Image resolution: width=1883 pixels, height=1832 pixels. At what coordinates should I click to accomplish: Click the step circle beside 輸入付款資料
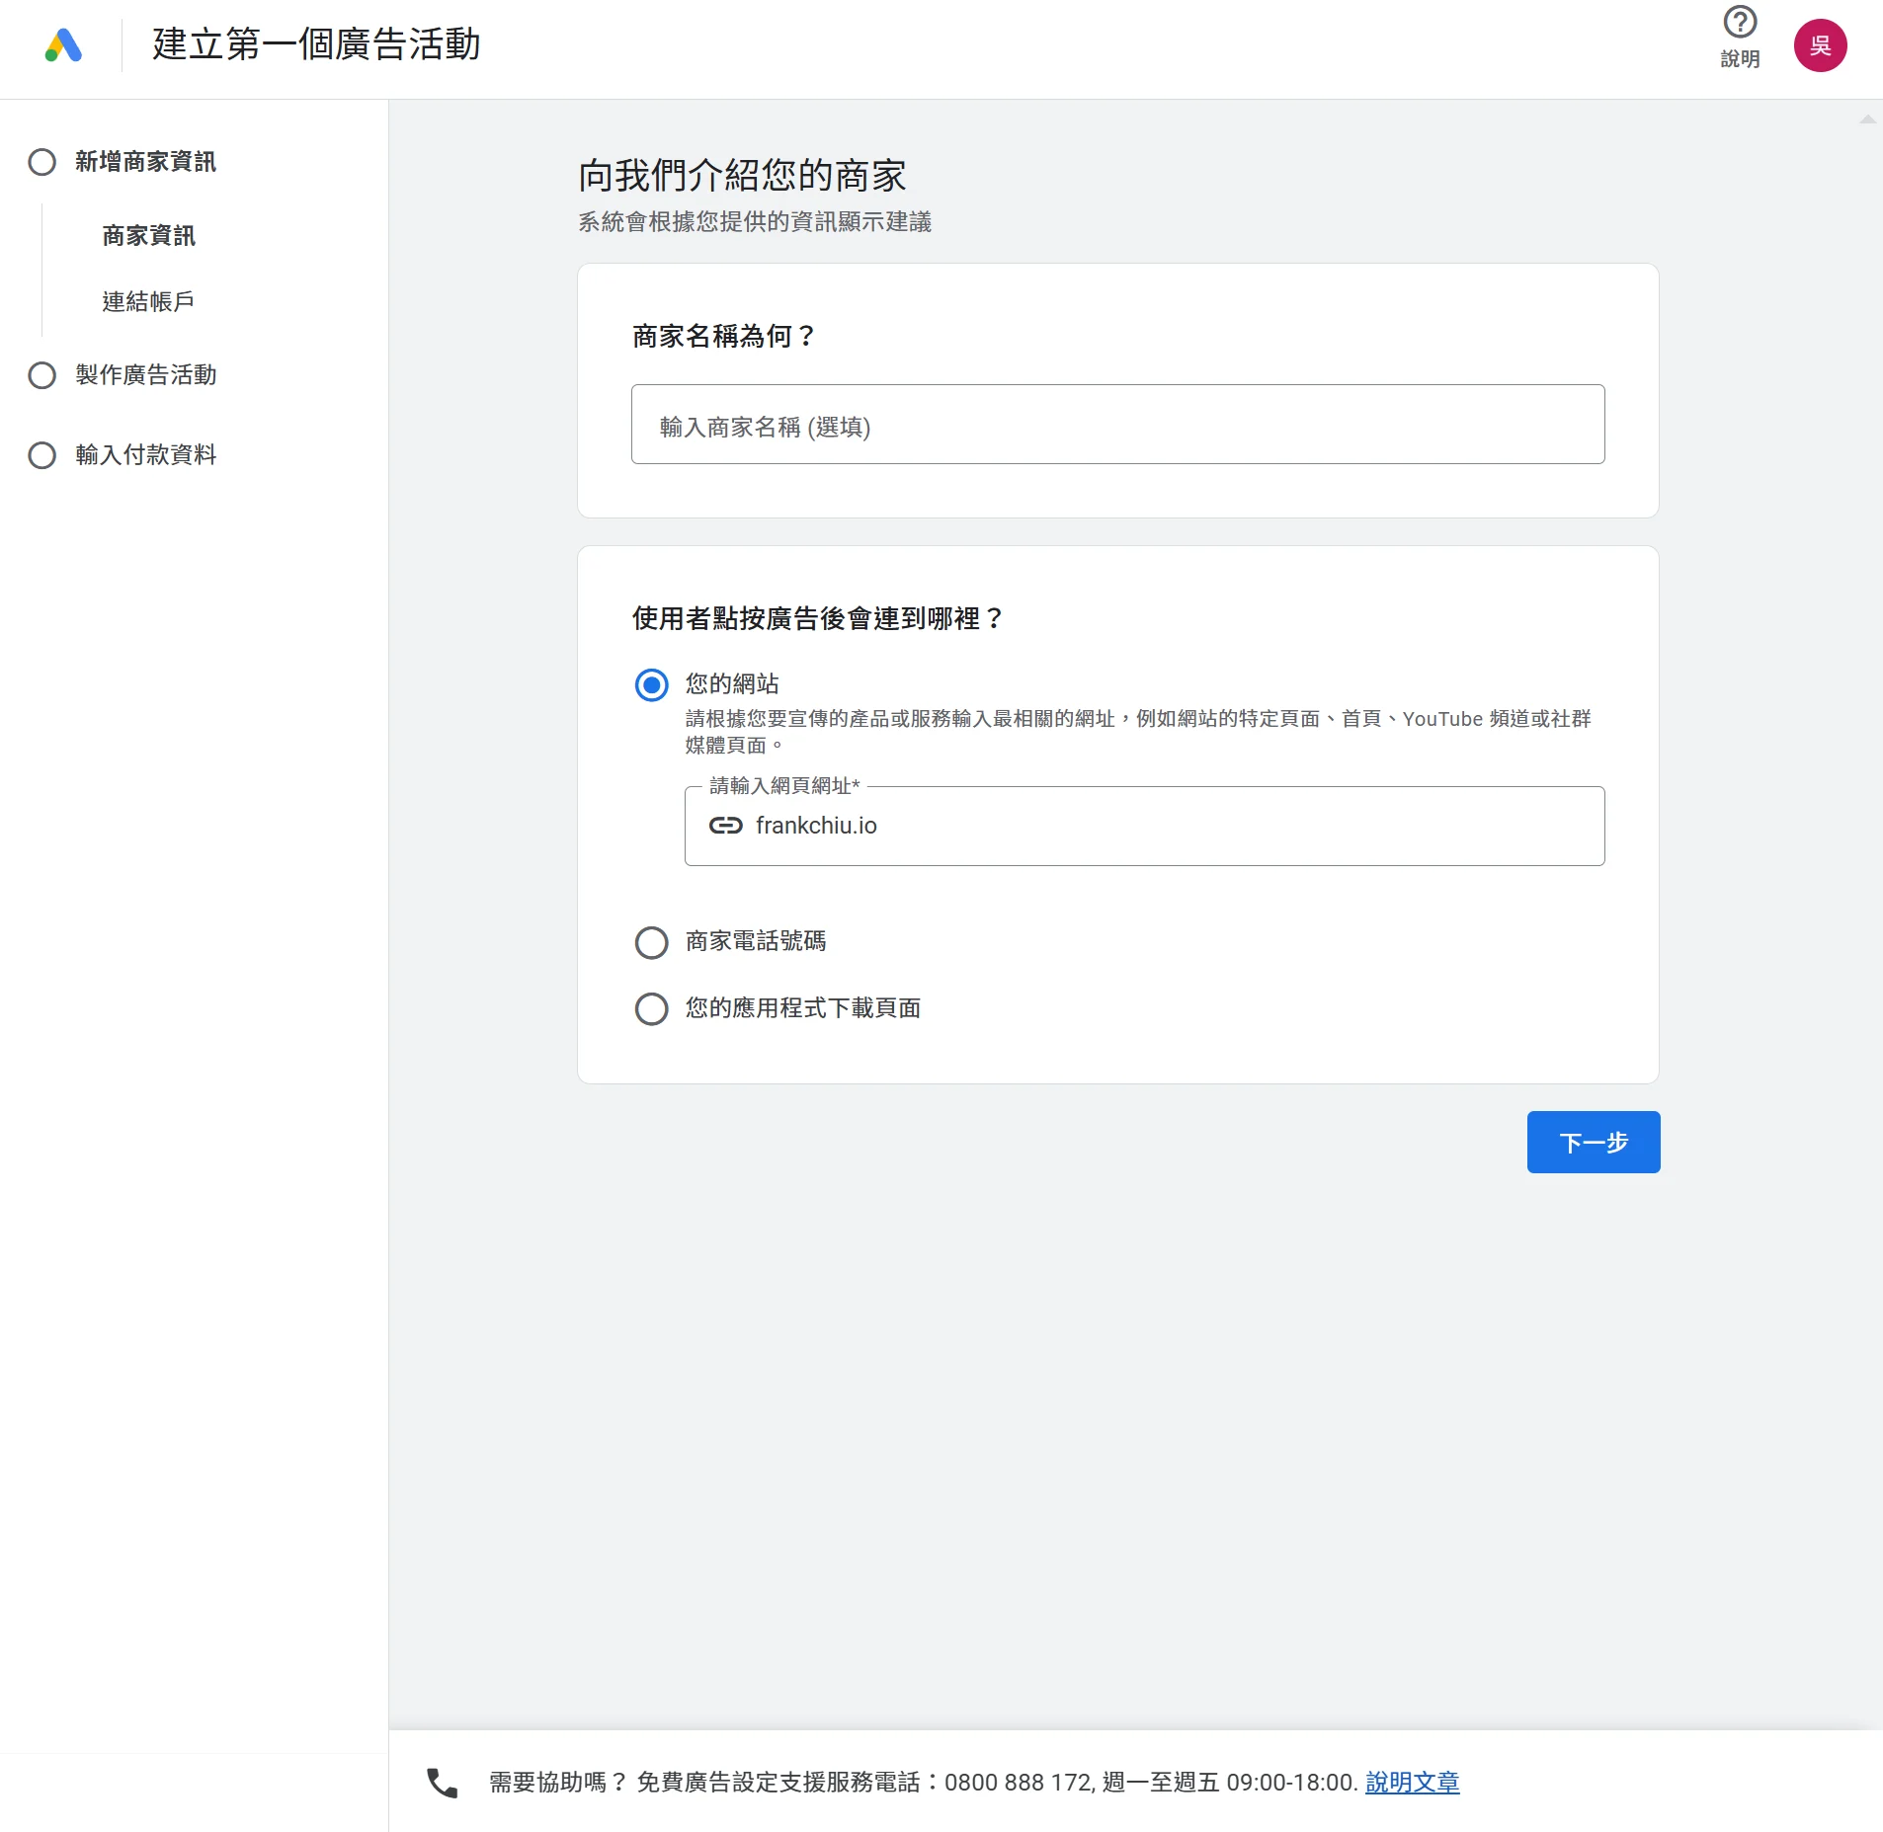tap(42, 455)
